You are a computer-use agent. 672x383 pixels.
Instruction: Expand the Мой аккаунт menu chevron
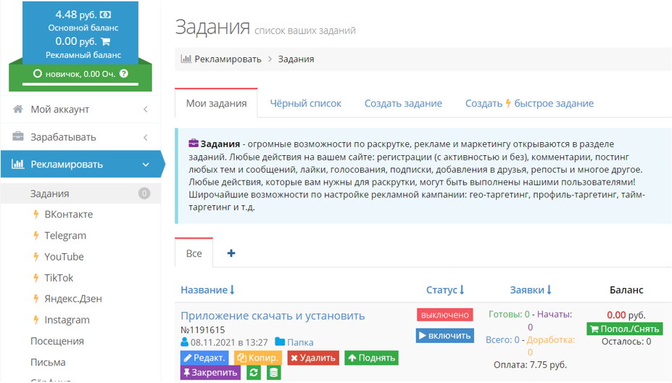click(x=146, y=110)
